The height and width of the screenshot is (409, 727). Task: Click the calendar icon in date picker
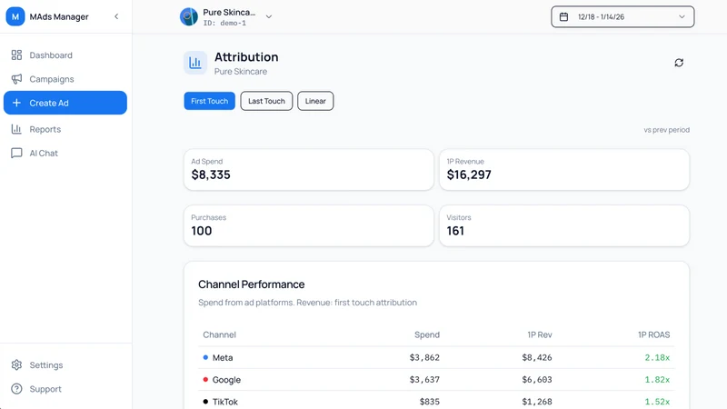pyautogui.click(x=563, y=16)
